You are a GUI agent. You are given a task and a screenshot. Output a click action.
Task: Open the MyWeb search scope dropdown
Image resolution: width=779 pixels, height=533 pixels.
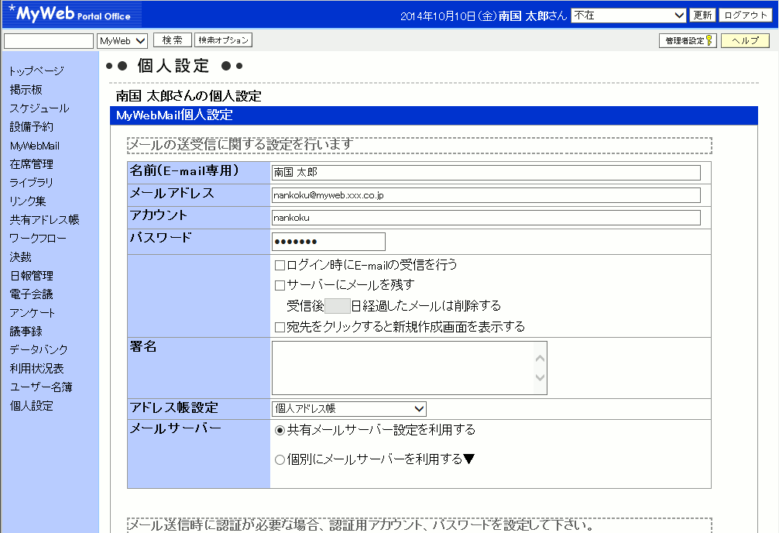[122, 40]
